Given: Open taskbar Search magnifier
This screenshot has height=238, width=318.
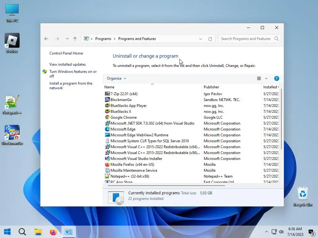Looking at the screenshot, I should (22, 232).
